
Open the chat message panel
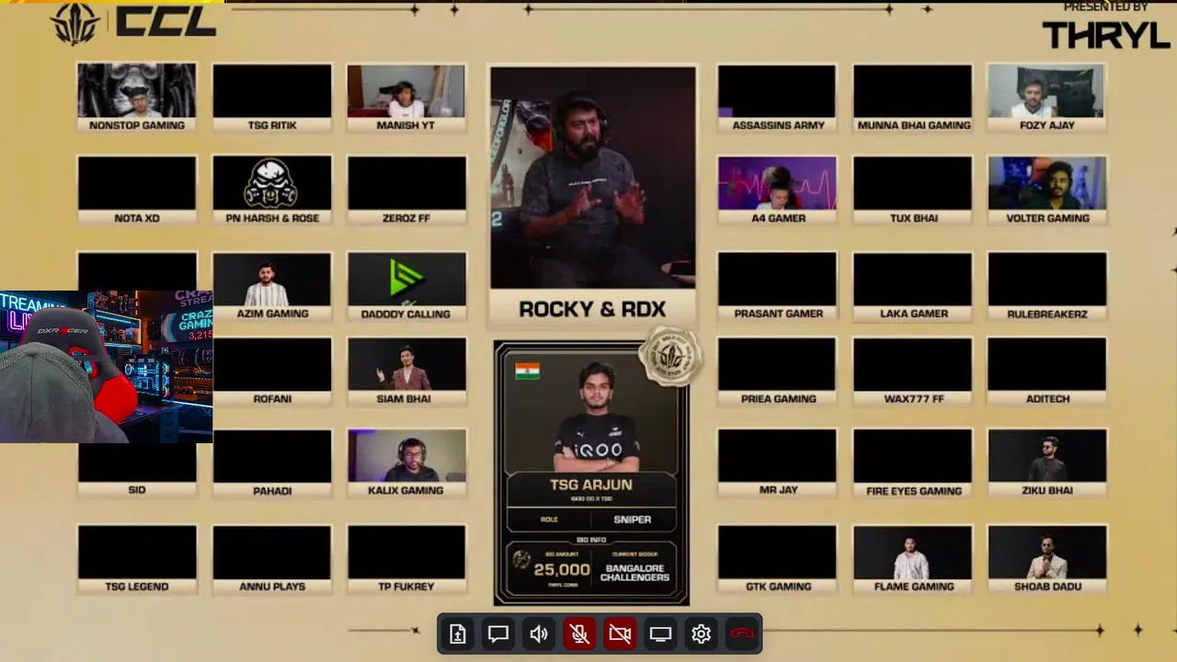[498, 633]
